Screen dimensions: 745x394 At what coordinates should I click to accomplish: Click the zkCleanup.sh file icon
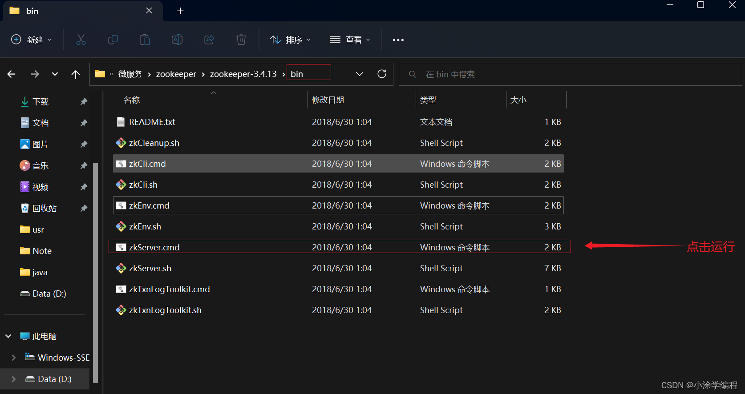(x=121, y=143)
